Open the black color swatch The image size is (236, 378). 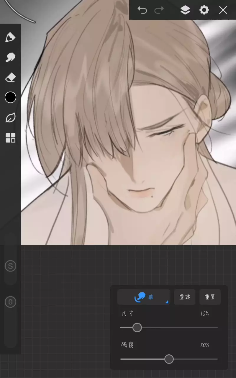10,97
